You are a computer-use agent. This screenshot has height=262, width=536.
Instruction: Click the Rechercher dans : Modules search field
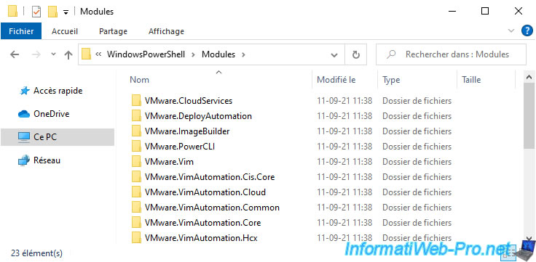(x=451, y=54)
